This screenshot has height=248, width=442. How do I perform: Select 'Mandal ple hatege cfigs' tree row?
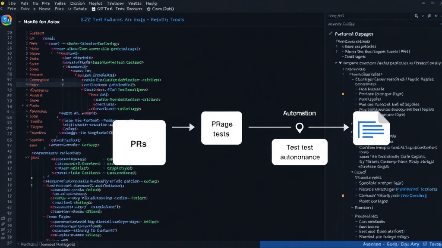tap(384, 237)
